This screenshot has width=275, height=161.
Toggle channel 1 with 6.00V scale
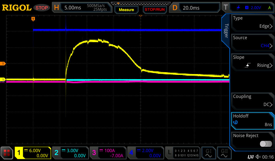[x=33, y=153]
